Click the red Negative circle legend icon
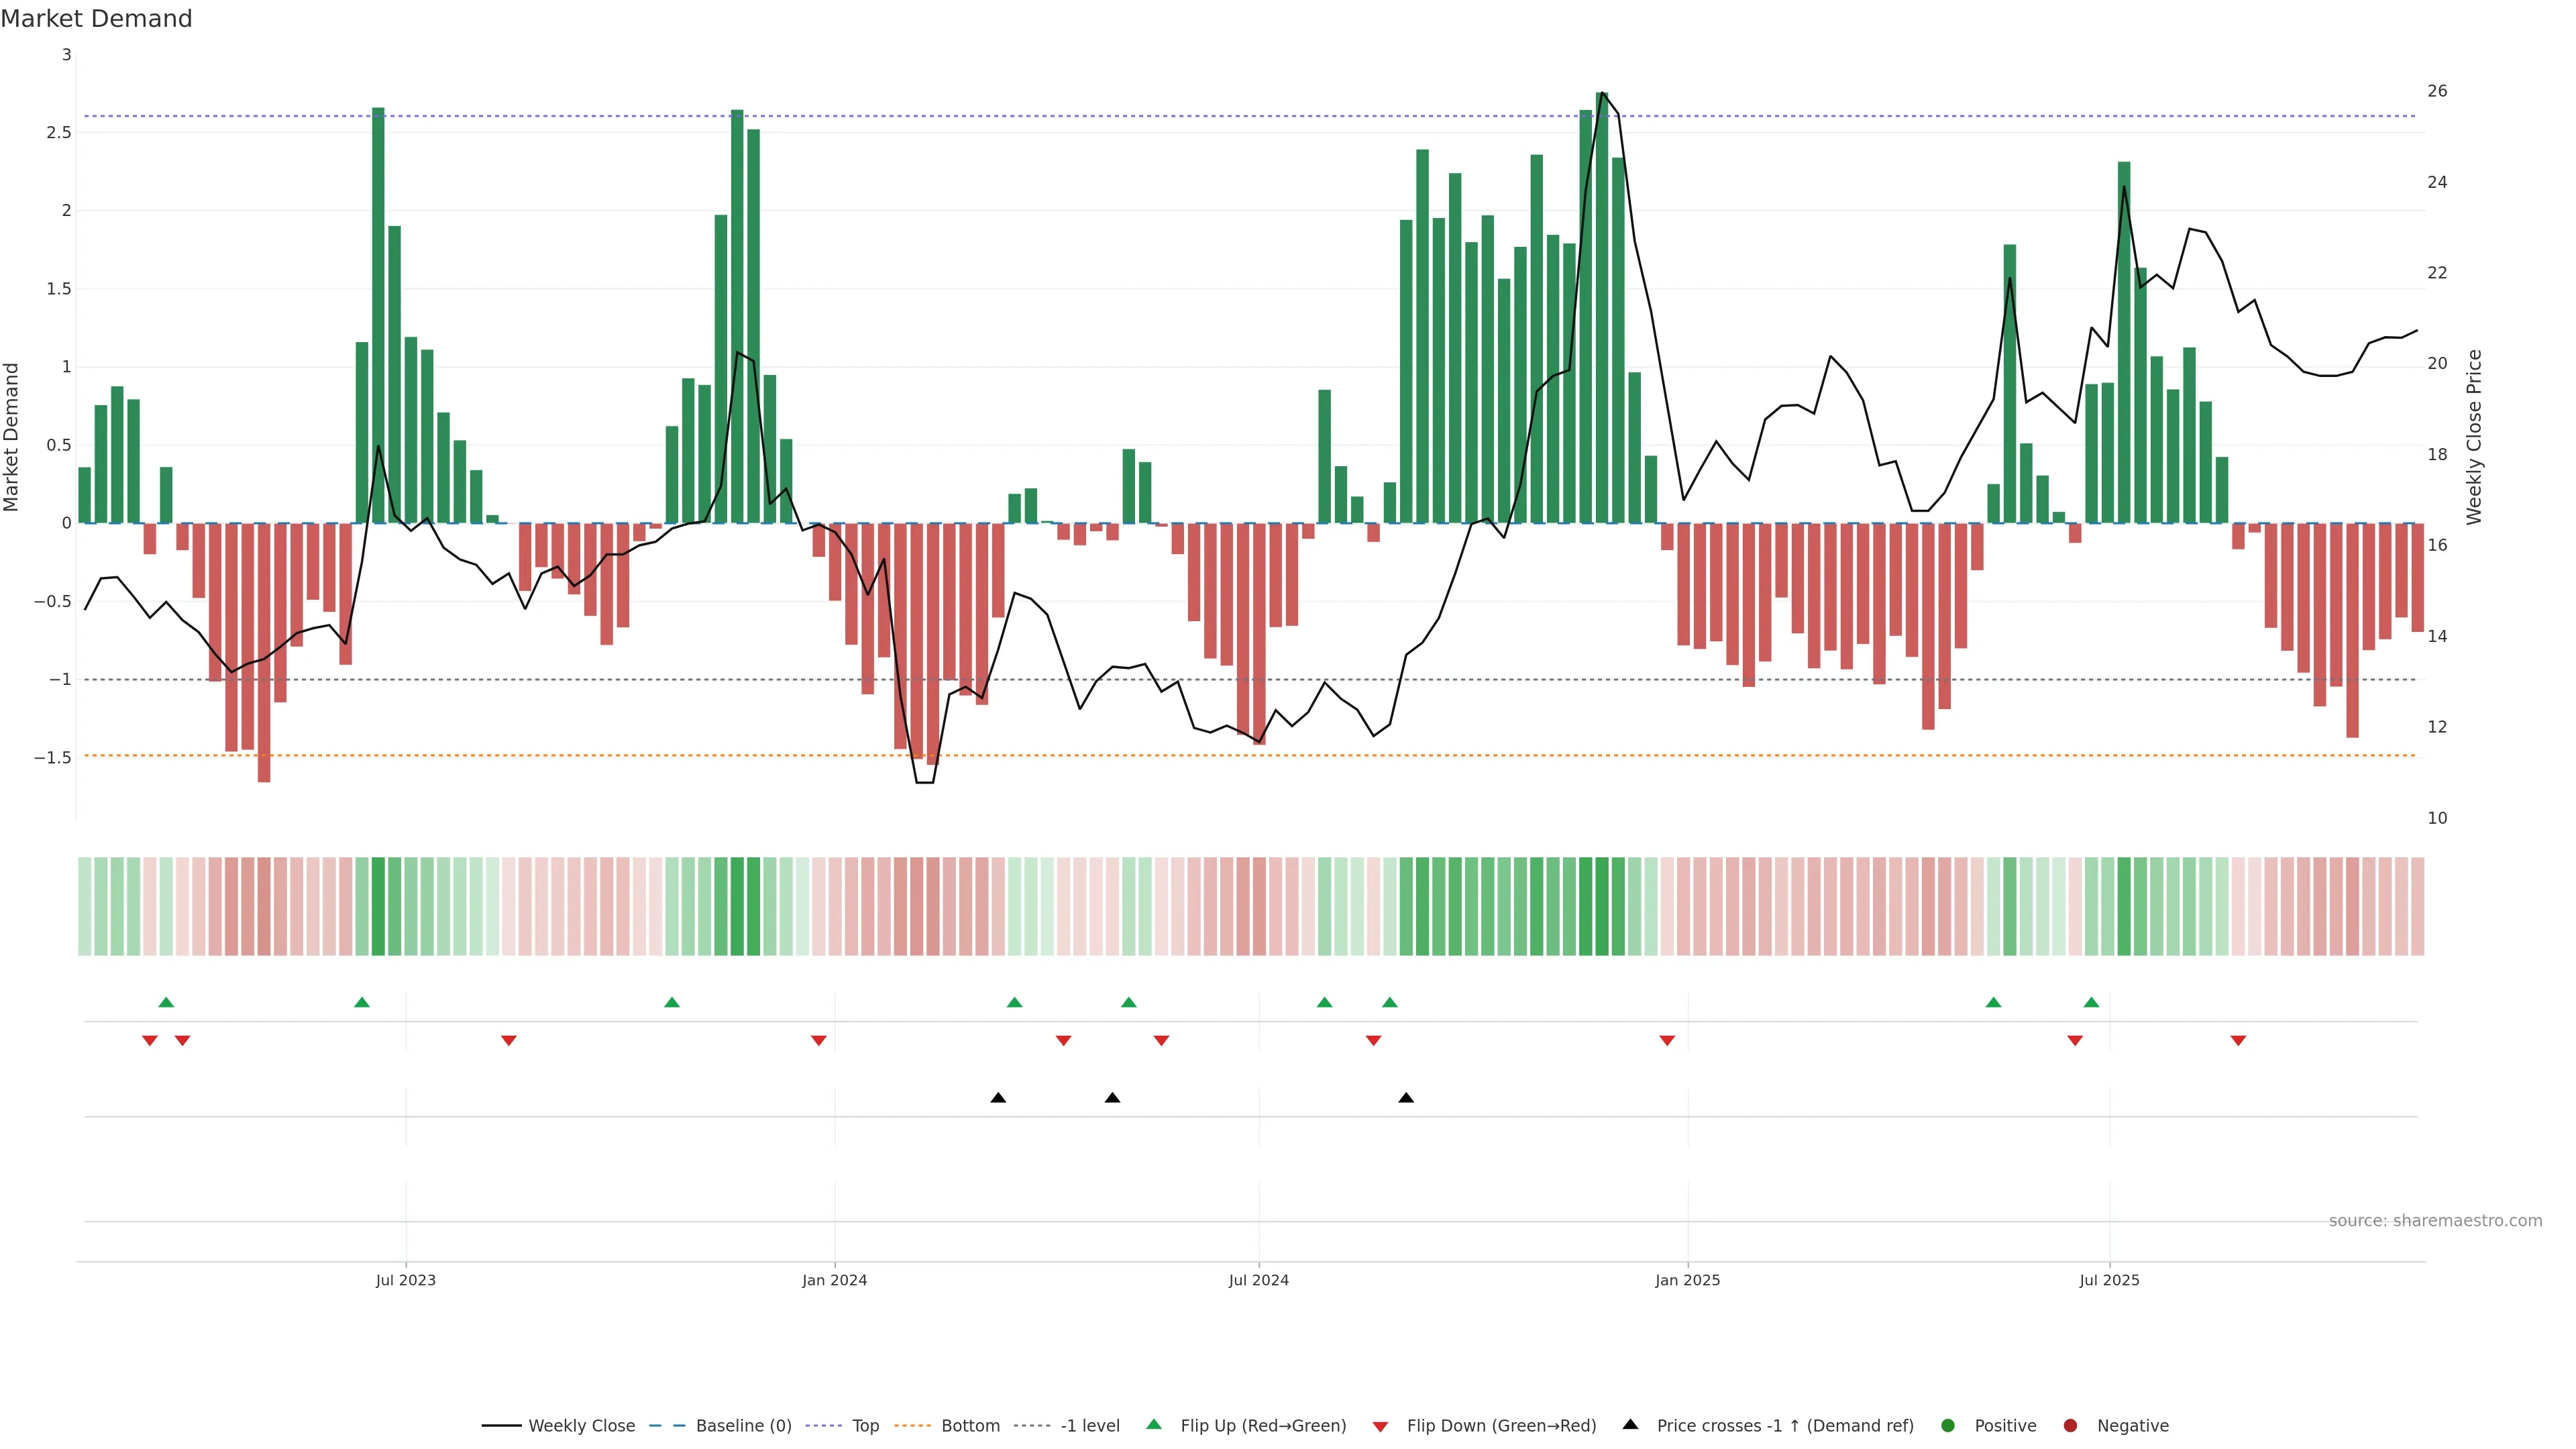This screenshot has height=1449, width=2576. [2070, 1426]
